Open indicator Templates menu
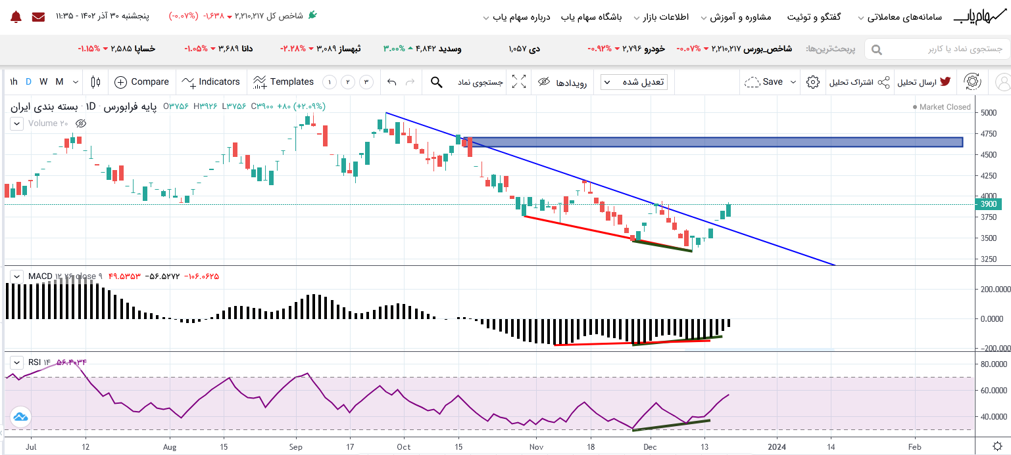The height and width of the screenshot is (455, 1011). 284,82
